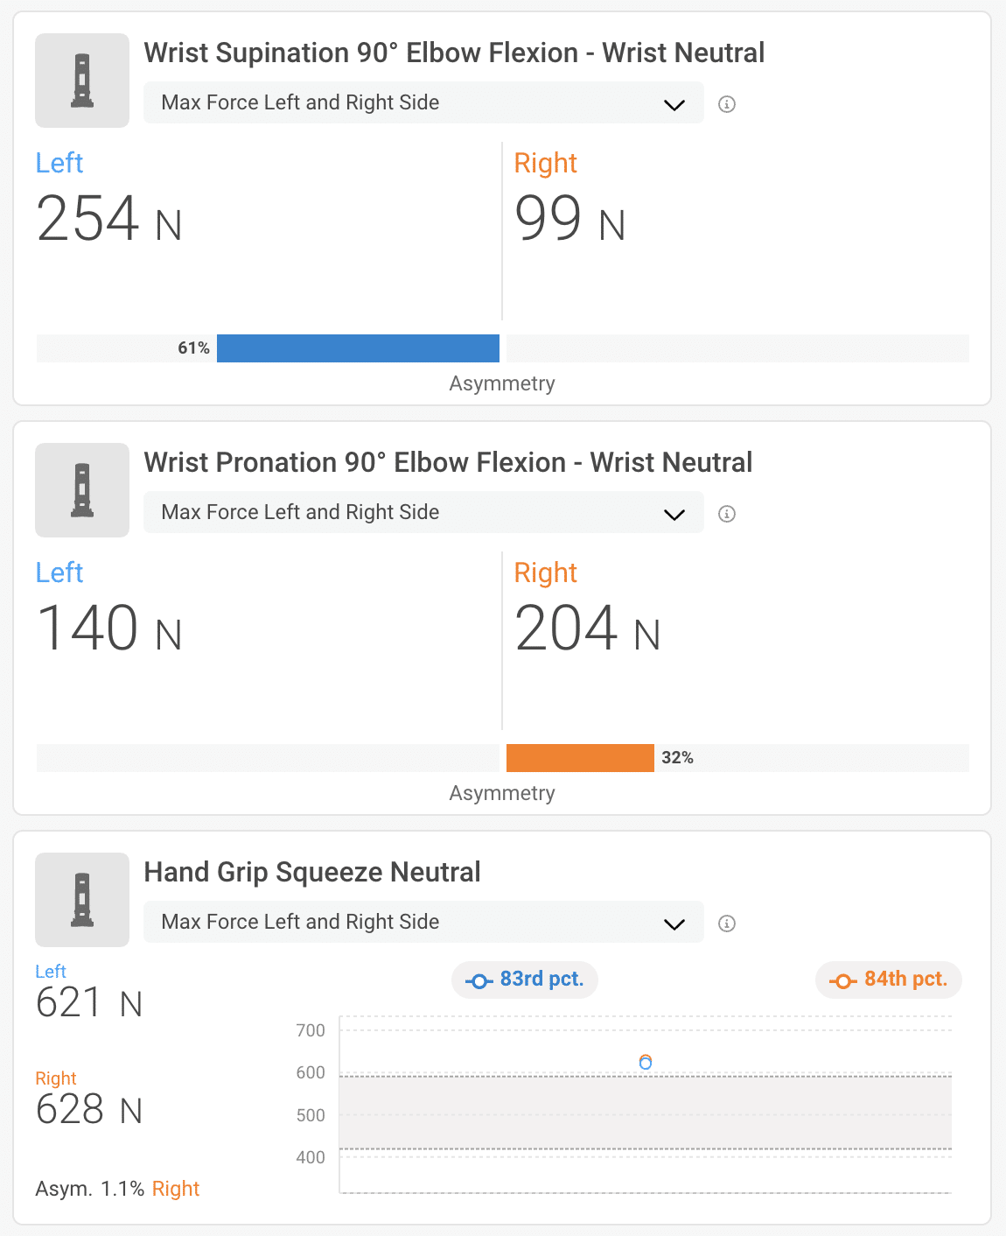Image resolution: width=1006 pixels, height=1236 pixels.
Task: Click the data point marker on grip chart
Action: click(x=646, y=1062)
